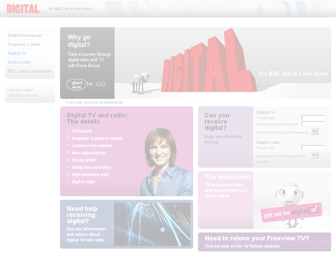Click the BBC DIGITAL logo
The image size is (336, 260).
(x=23, y=9)
